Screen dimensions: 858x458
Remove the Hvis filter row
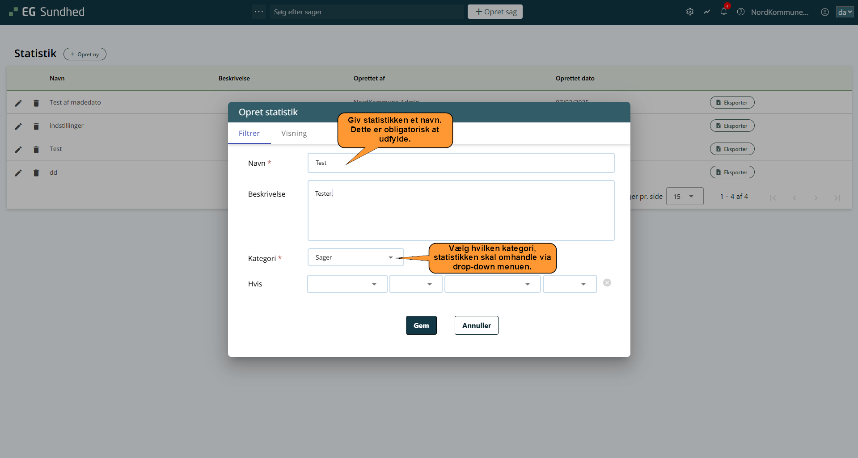point(607,283)
